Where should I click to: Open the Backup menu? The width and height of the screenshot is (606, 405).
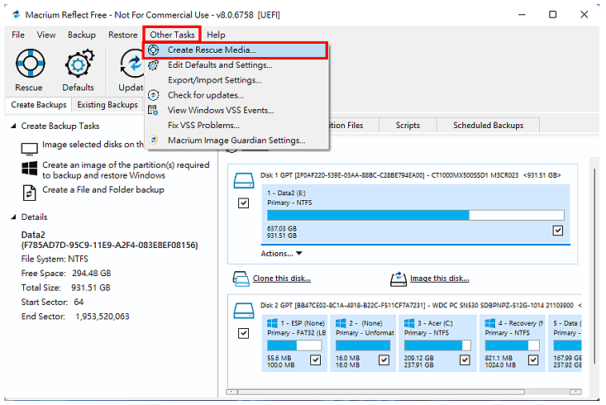pos(82,35)
